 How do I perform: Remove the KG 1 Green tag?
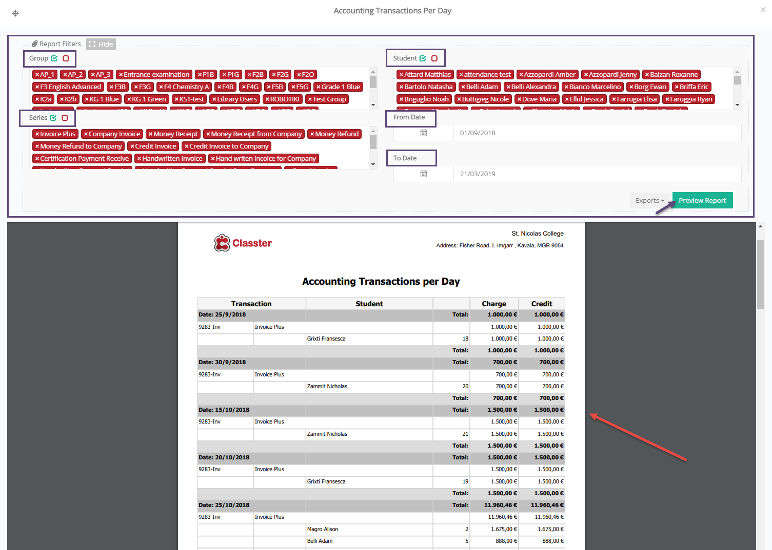click(129, 99)
